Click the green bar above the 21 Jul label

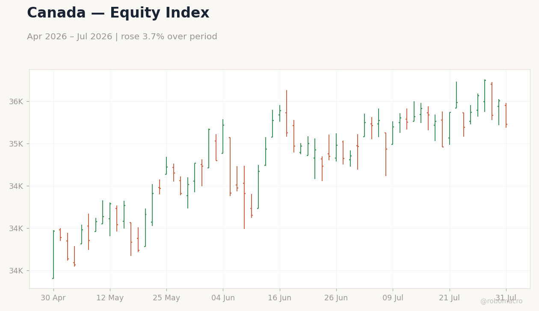(449, 128)
